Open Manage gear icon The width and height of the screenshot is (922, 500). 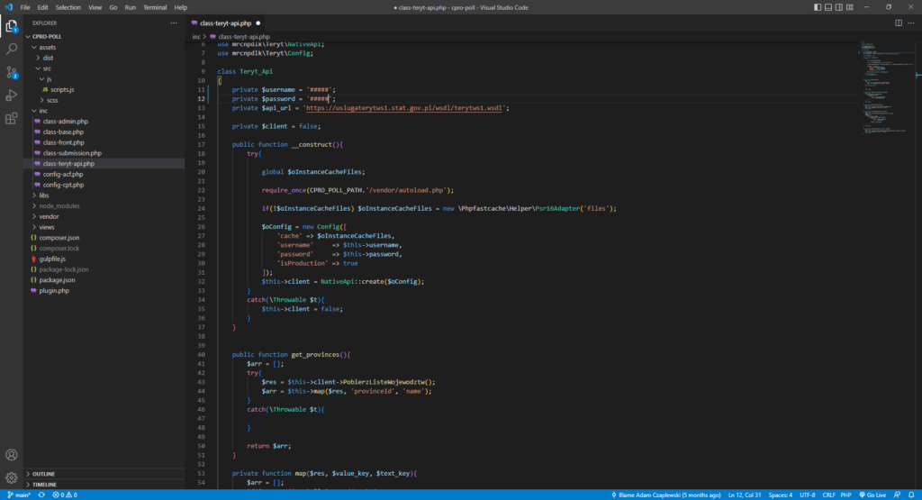click(11, 477)
